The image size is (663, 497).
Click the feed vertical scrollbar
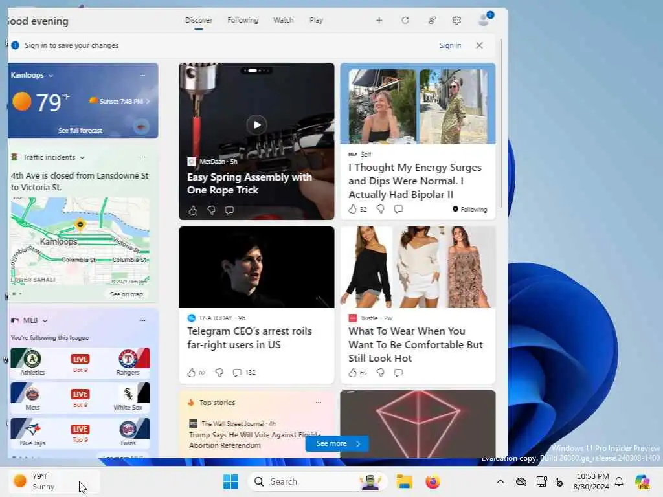point(502,122)
